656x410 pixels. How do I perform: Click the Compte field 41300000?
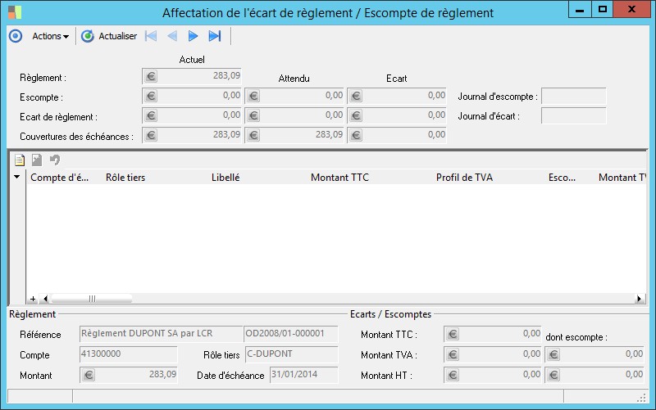click(128, 354)
